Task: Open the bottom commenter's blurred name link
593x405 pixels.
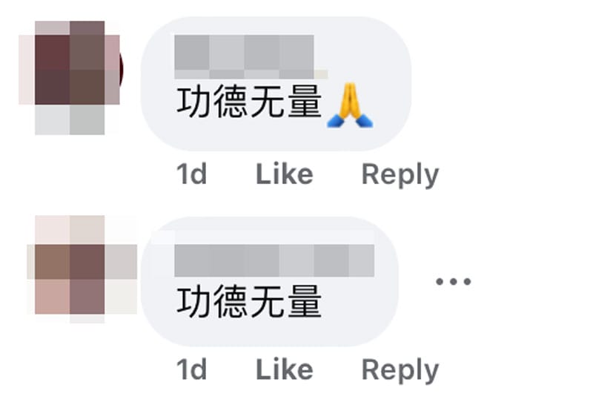Action: (274, 260)
